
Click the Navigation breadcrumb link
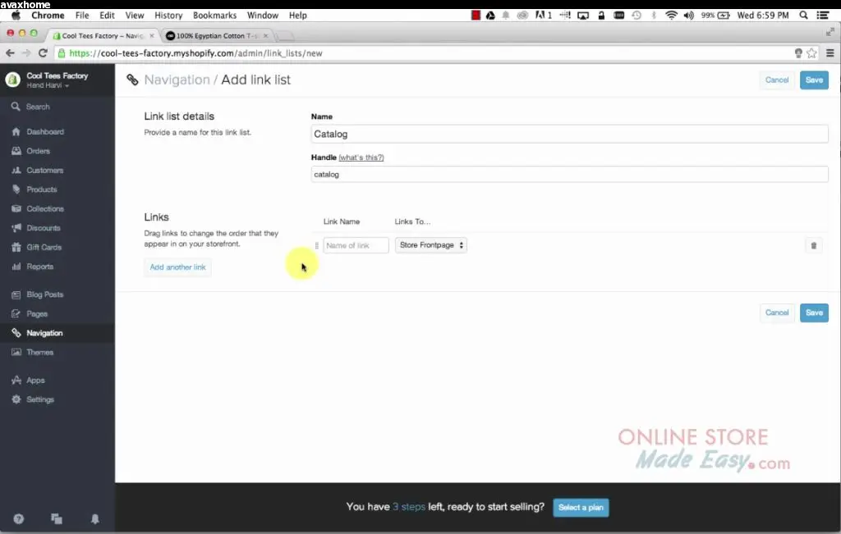point(177,80)
